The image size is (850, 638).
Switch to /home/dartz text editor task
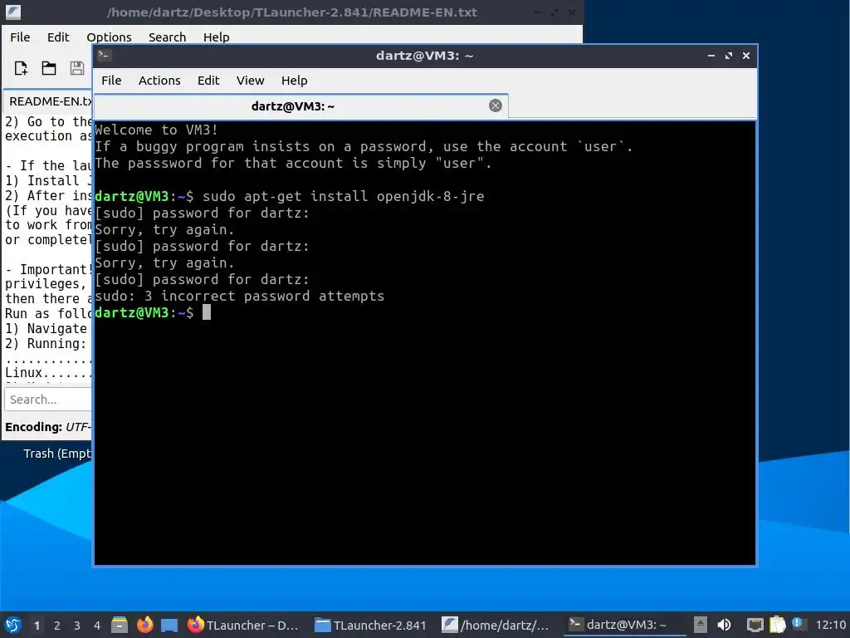(496, 625)
